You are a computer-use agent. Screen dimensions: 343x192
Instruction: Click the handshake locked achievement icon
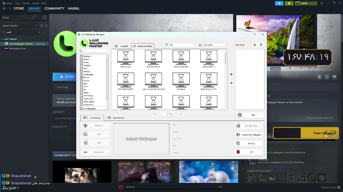point(322,178)
